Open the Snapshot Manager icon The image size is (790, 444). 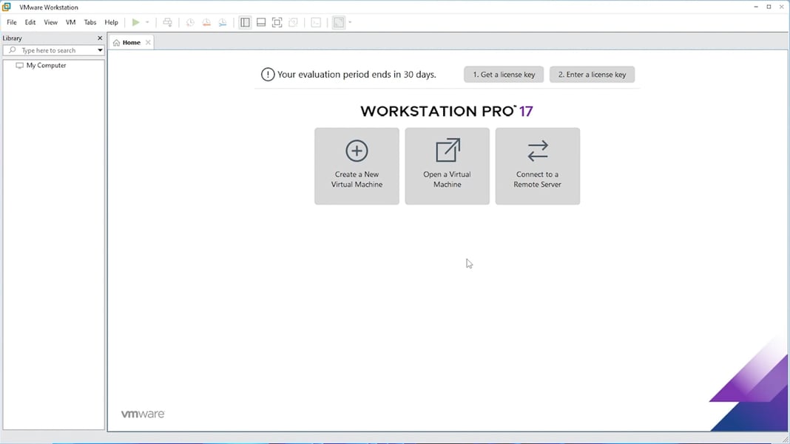coord(223,22)
